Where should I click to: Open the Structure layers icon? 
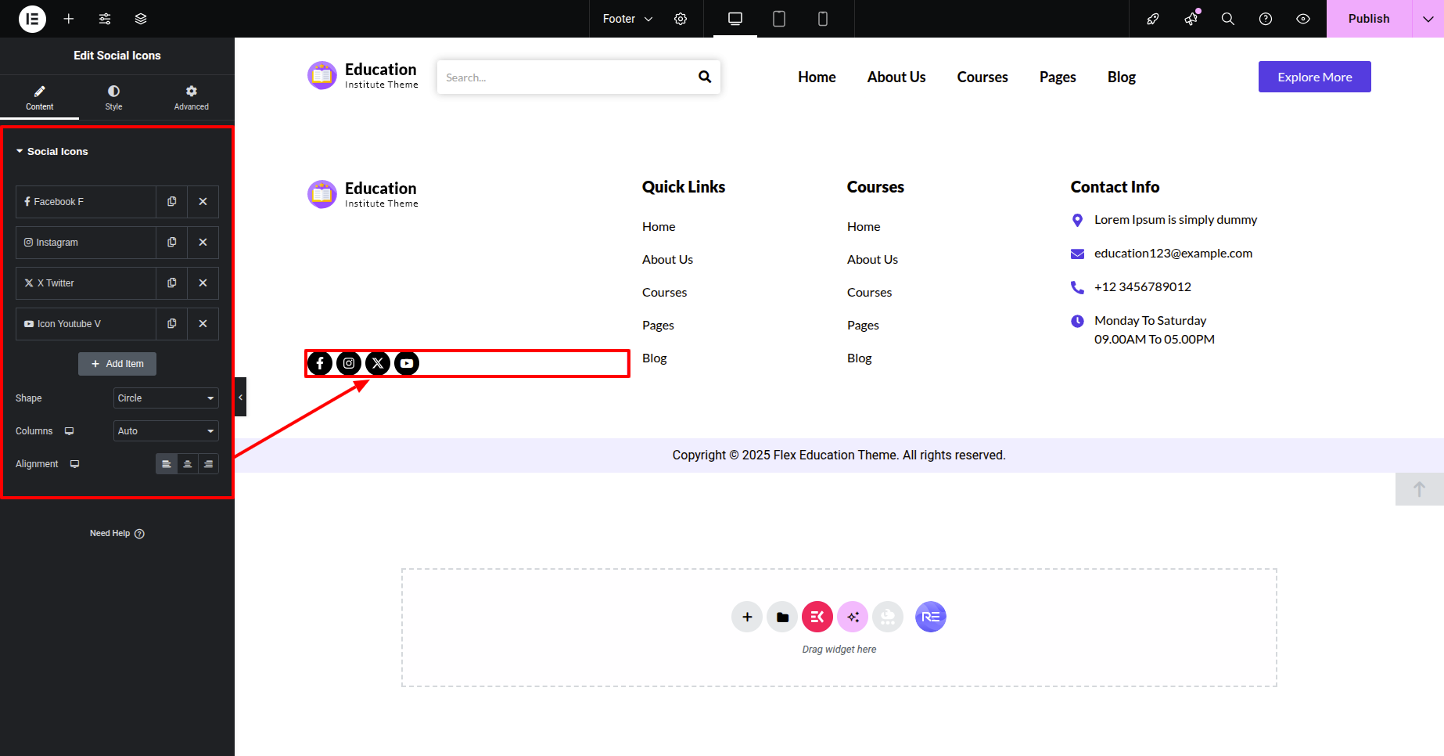pyautogui.click(x=141, y=19)
